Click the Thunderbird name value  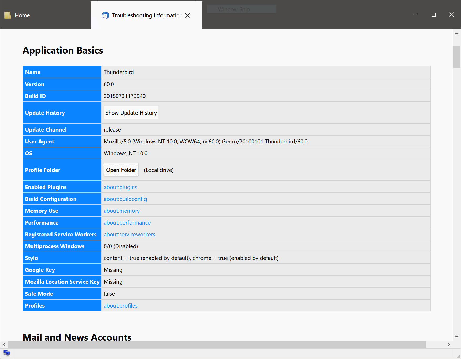click(119, 72)
